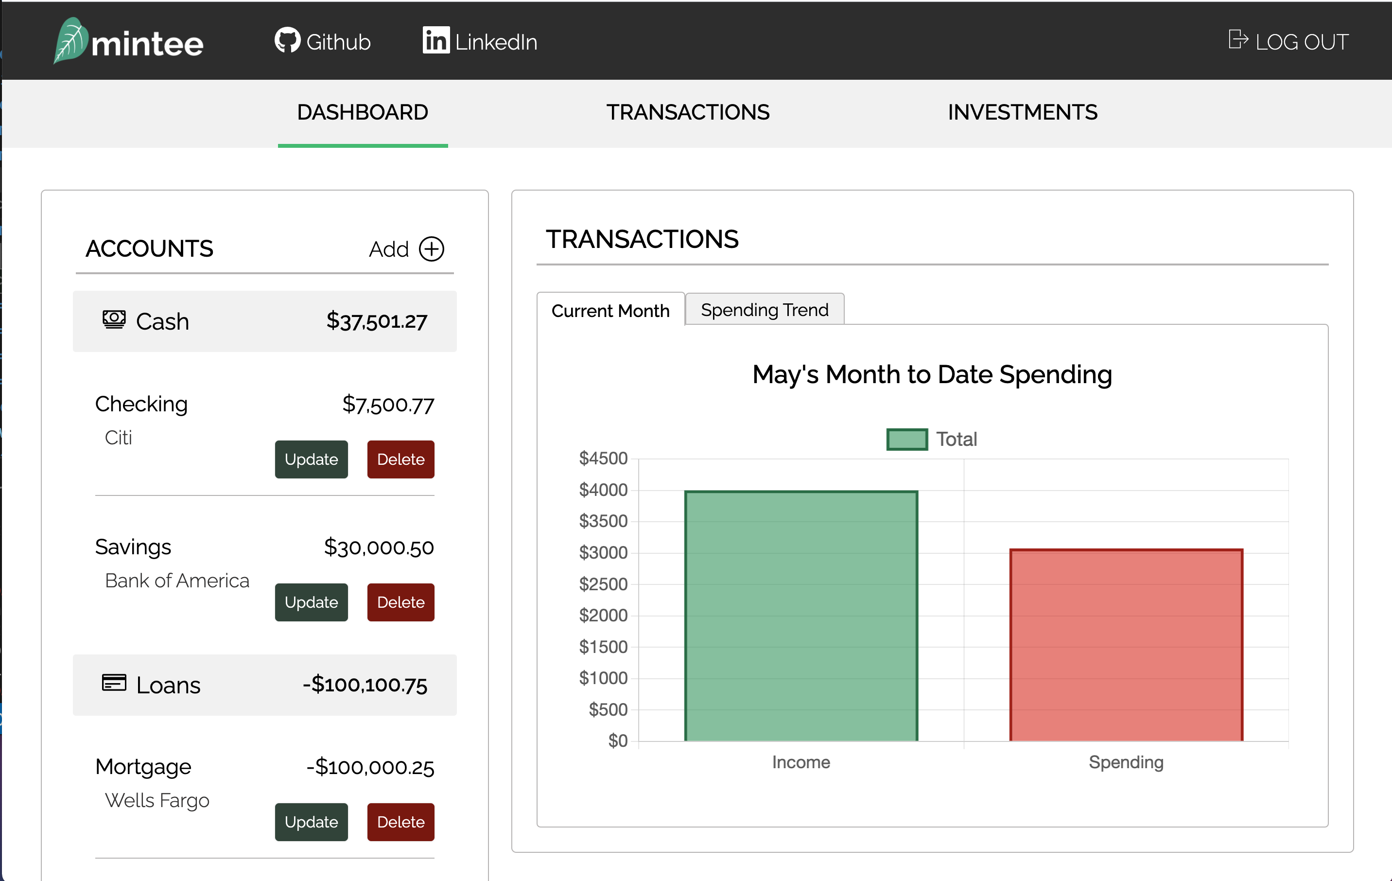
Task: Switch to the Spending Trend tab
Action: pos(764,310)
